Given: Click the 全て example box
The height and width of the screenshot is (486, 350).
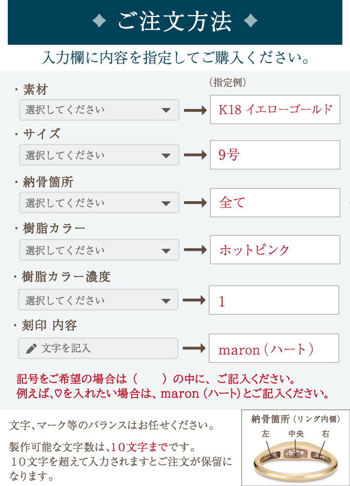Looking at the screenshot, I should click(x=275, y=202).
